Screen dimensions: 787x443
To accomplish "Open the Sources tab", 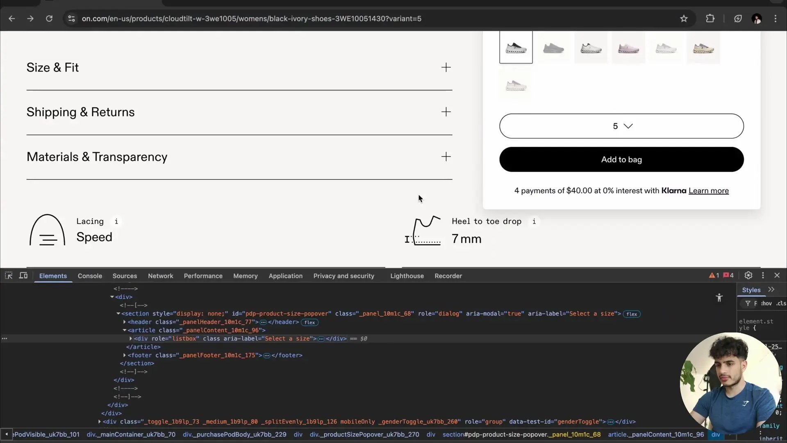I will click(x=125, y=276).
